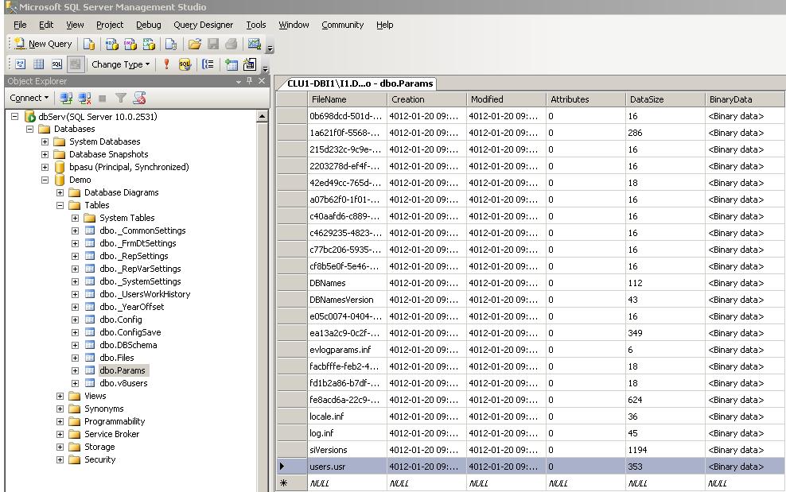Screen dimensions: 786x492
Task: Toggle the Results pane button
Action: (x=76, y=64)
